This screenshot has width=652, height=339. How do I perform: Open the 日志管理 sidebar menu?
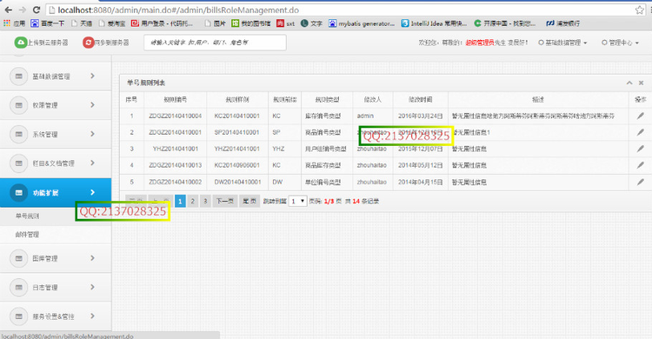click(56, 288)
